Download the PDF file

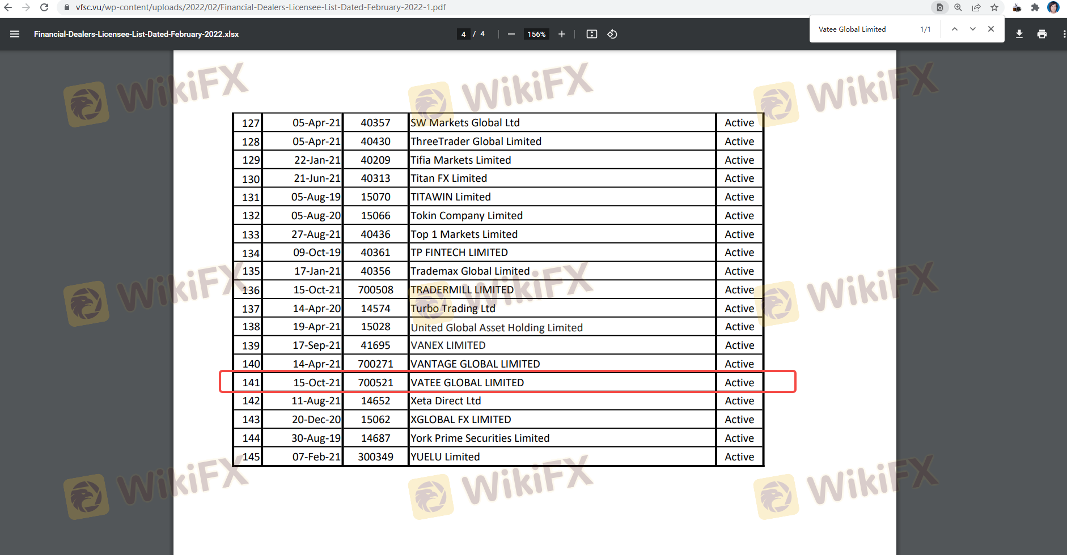click(1019, 34)
